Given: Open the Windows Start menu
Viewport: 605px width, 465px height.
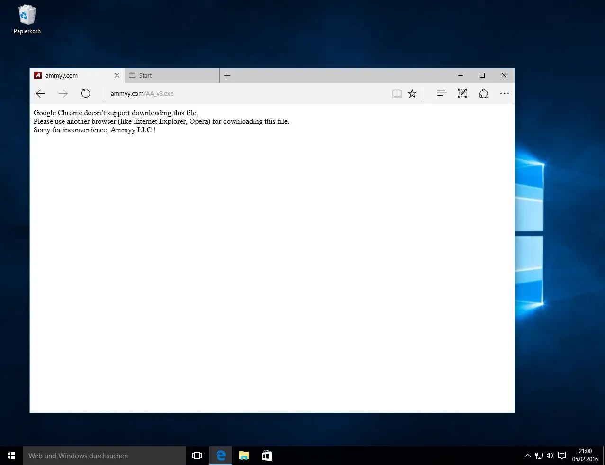Looking at the screenshot, I should (11, 456).
